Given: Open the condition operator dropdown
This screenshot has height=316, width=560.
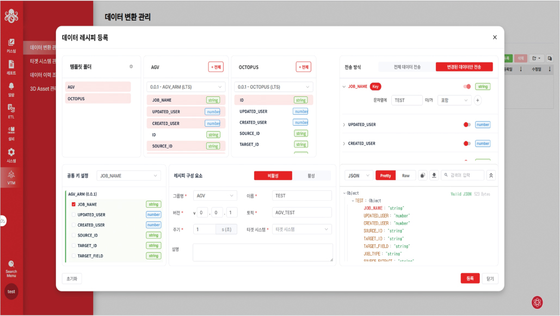Looking at the screenshot, I should pyautogui.click(x=454, y=100).
